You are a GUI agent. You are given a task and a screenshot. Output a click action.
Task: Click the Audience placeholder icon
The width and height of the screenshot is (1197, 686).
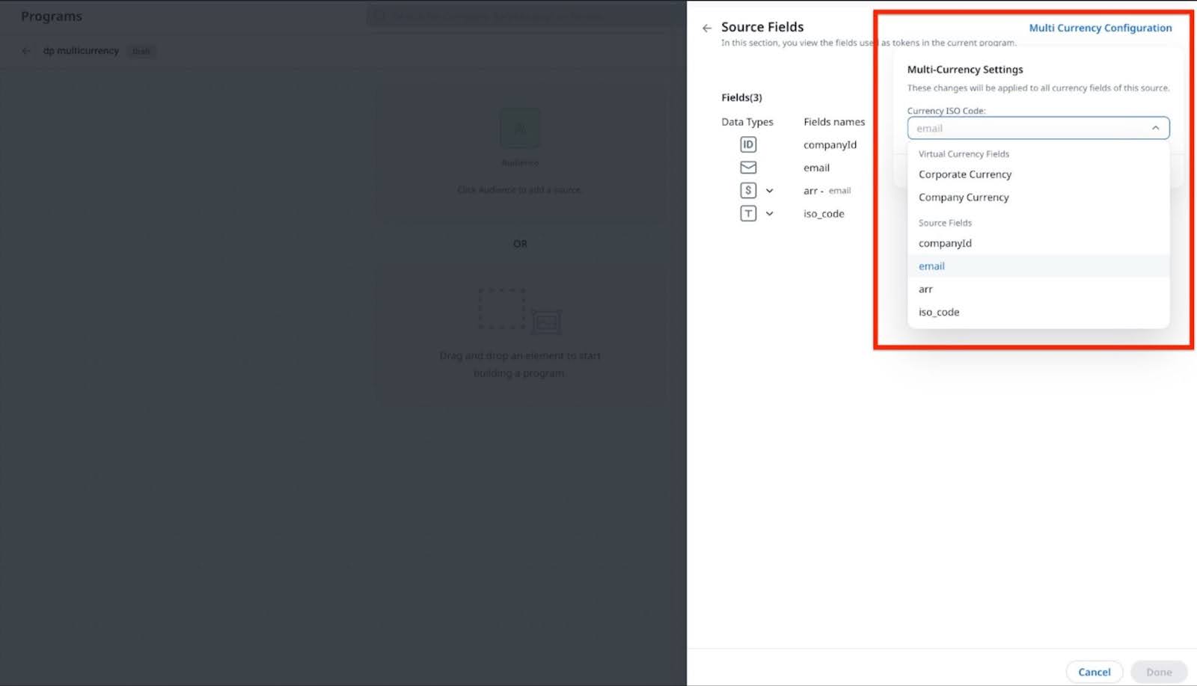pyautogui.click(x=520, y=129)
